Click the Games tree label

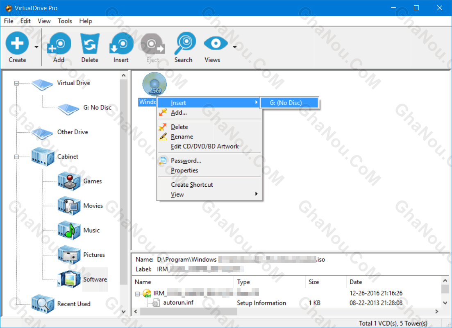pyautogui.click(x=93, y=181)
